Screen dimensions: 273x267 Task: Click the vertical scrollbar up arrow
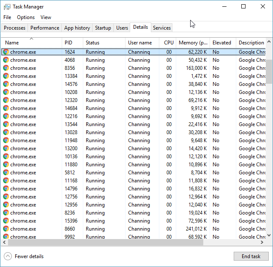click(269, 41)
